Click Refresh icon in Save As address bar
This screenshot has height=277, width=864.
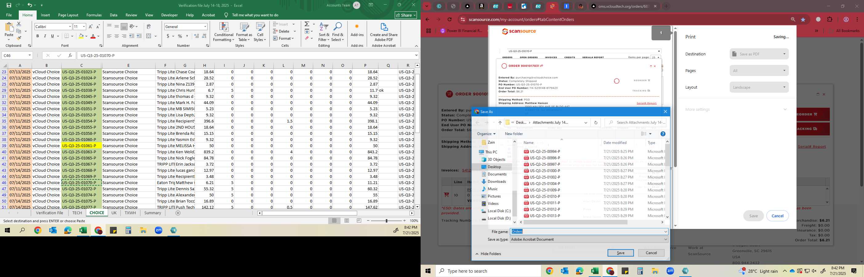coord(596,122)
